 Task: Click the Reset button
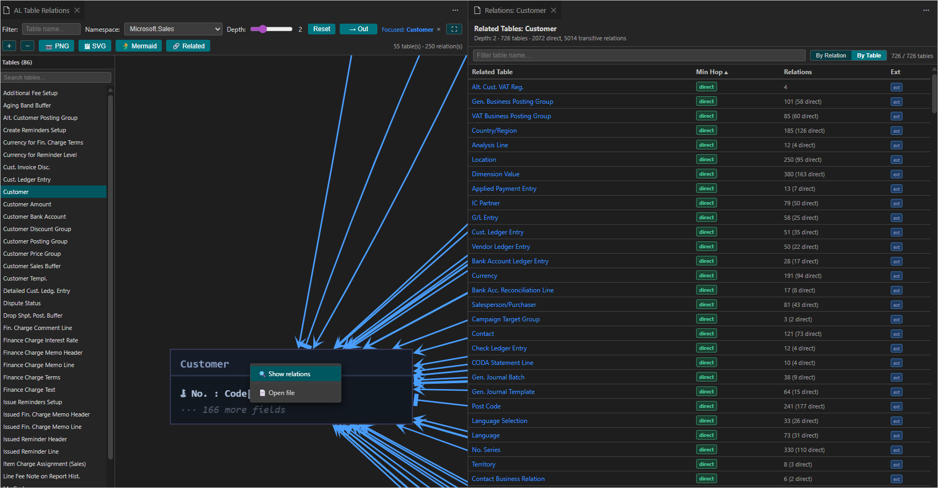click(321, 29)
